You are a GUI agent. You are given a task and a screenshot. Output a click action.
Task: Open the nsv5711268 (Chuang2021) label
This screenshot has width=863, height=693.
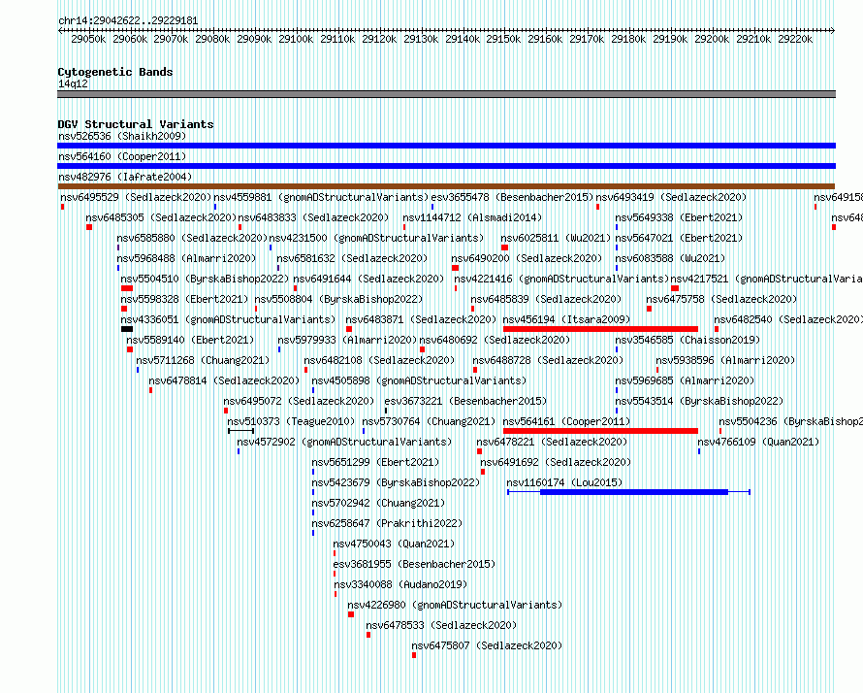(203, 360)
